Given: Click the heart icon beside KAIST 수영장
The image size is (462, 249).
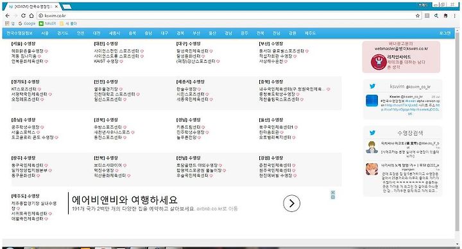Looking at the screenshot, I should [121, 61].
